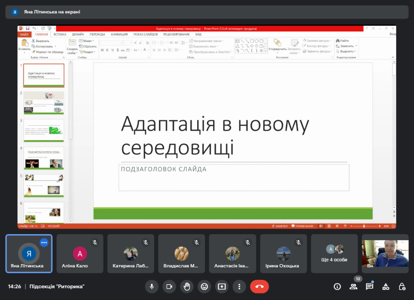The width and height of the screenshot is (414, 300).
Task: Expand the 'Ще 4 особи' participants tile
Action: 334,254
